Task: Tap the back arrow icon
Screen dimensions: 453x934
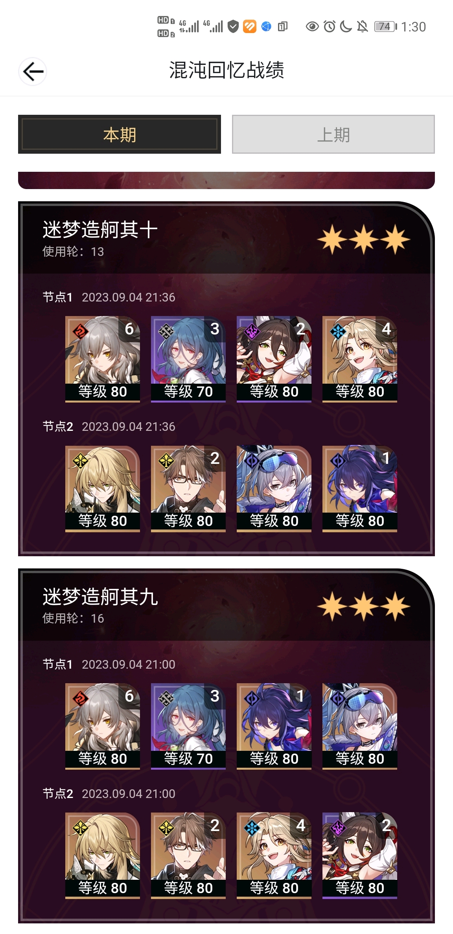Action: point(33,72)
